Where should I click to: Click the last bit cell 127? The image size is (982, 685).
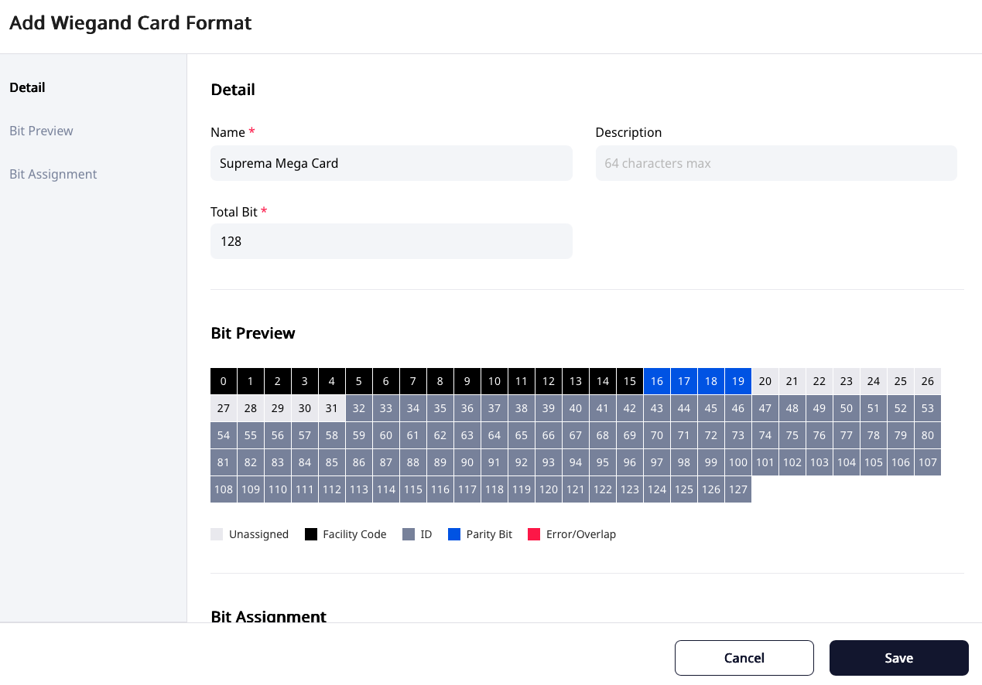click(738, 489)
